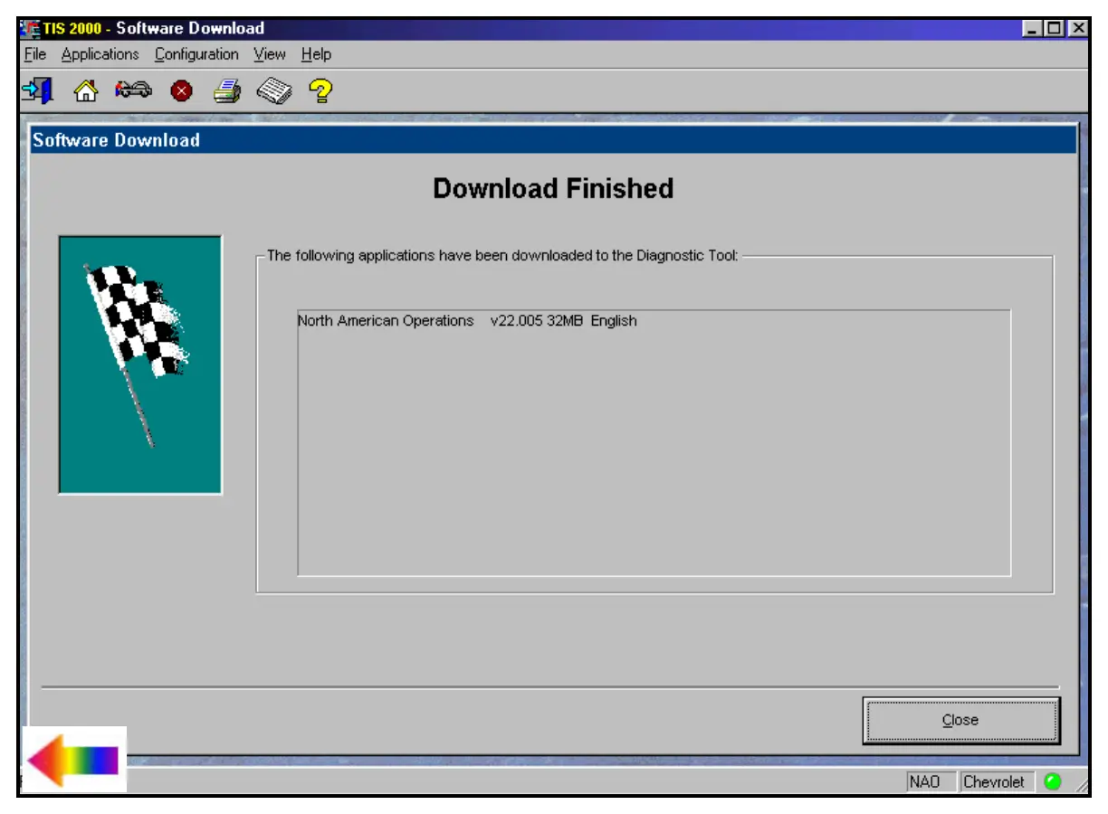The height and width of the screenshot is (814, 1108).
Task: Open the Configuration menu
Action: point(196,54)
